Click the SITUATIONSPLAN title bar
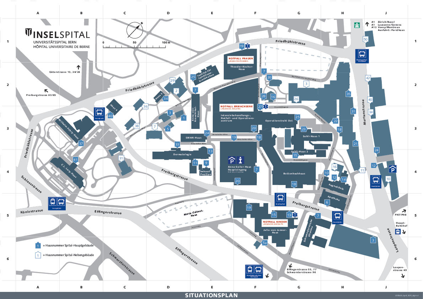Viewport: 423px width, 299px height. click(212, 295)
